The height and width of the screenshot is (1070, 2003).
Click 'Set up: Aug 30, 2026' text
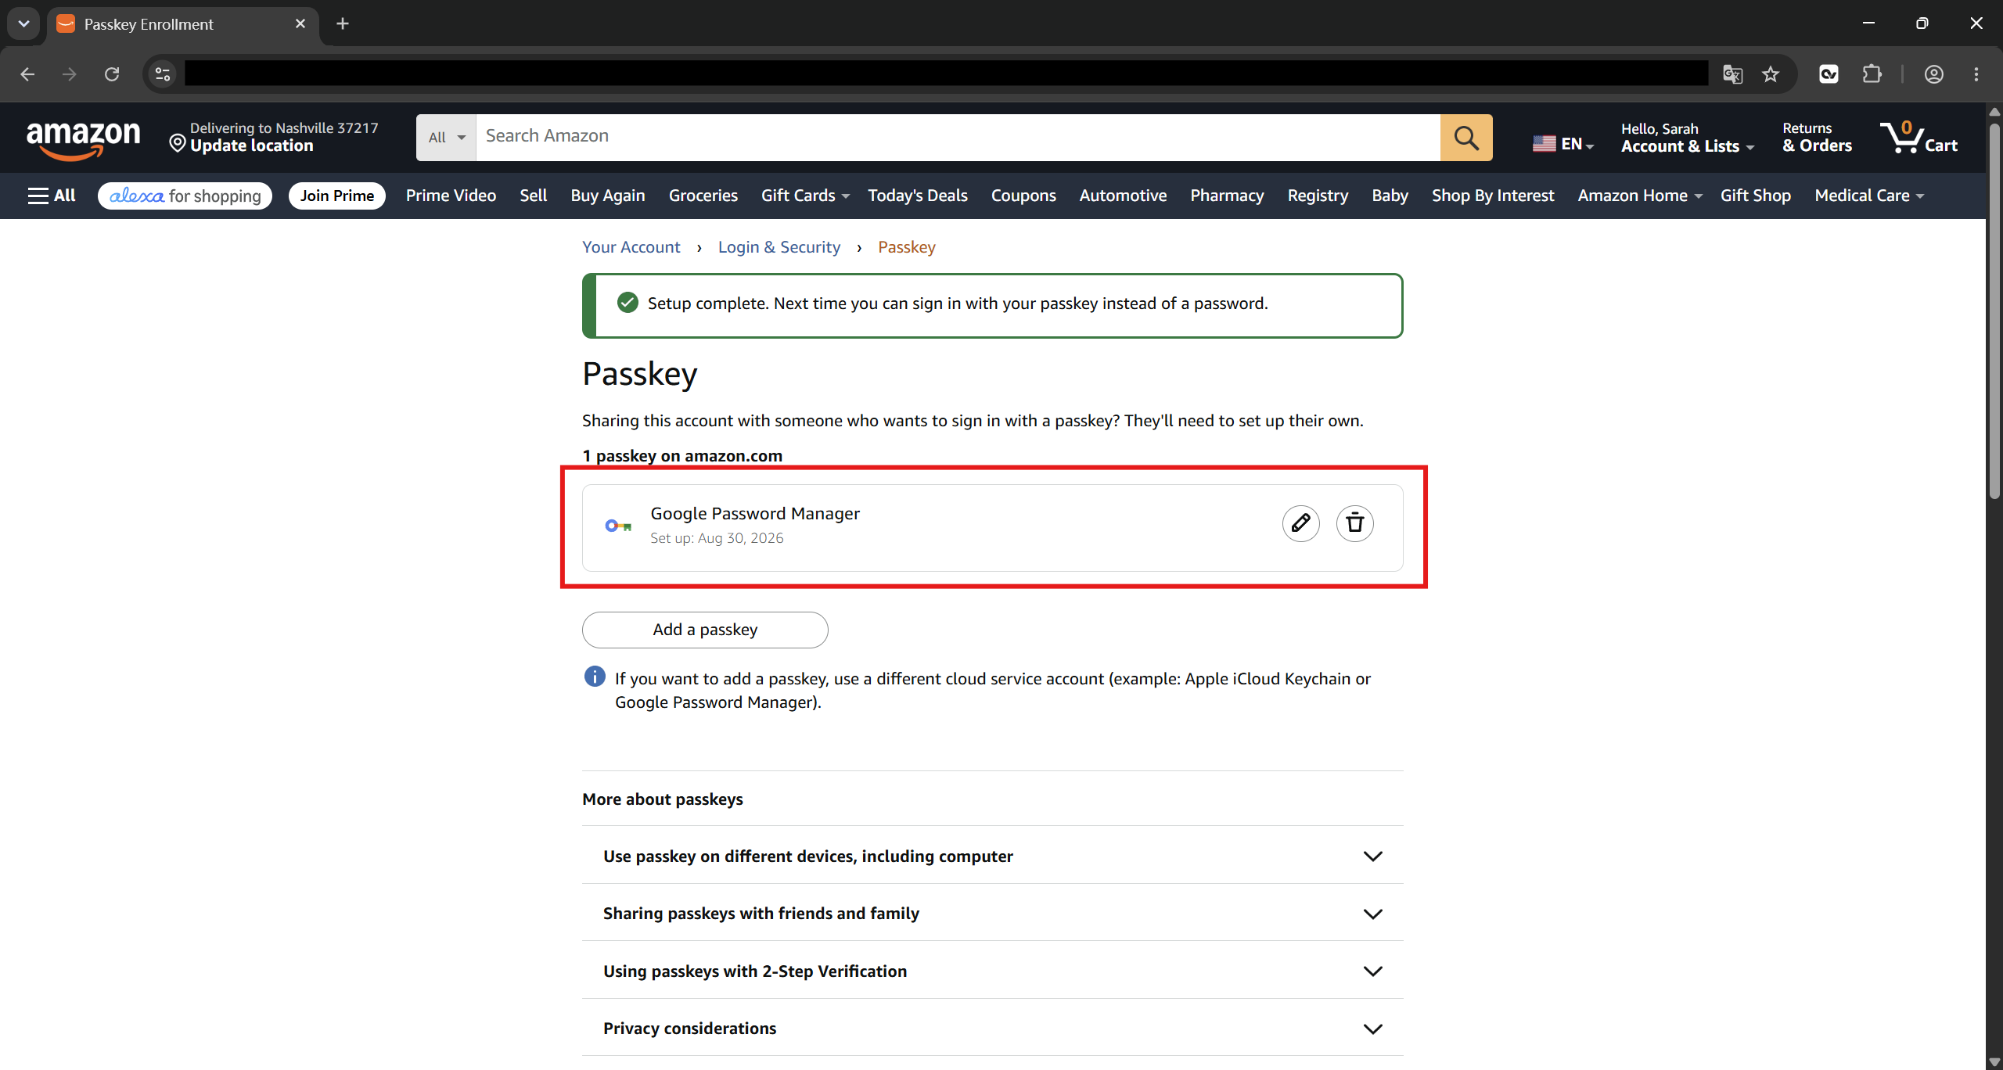click(717, 538)
